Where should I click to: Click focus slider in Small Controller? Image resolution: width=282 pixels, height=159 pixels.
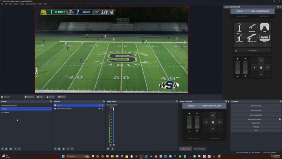point(197,122)
